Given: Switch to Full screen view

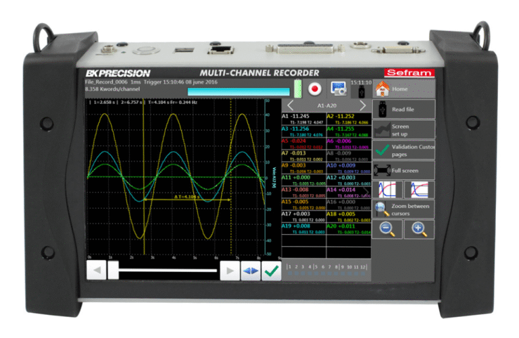Looking at the screenshot, I should 403,171.
